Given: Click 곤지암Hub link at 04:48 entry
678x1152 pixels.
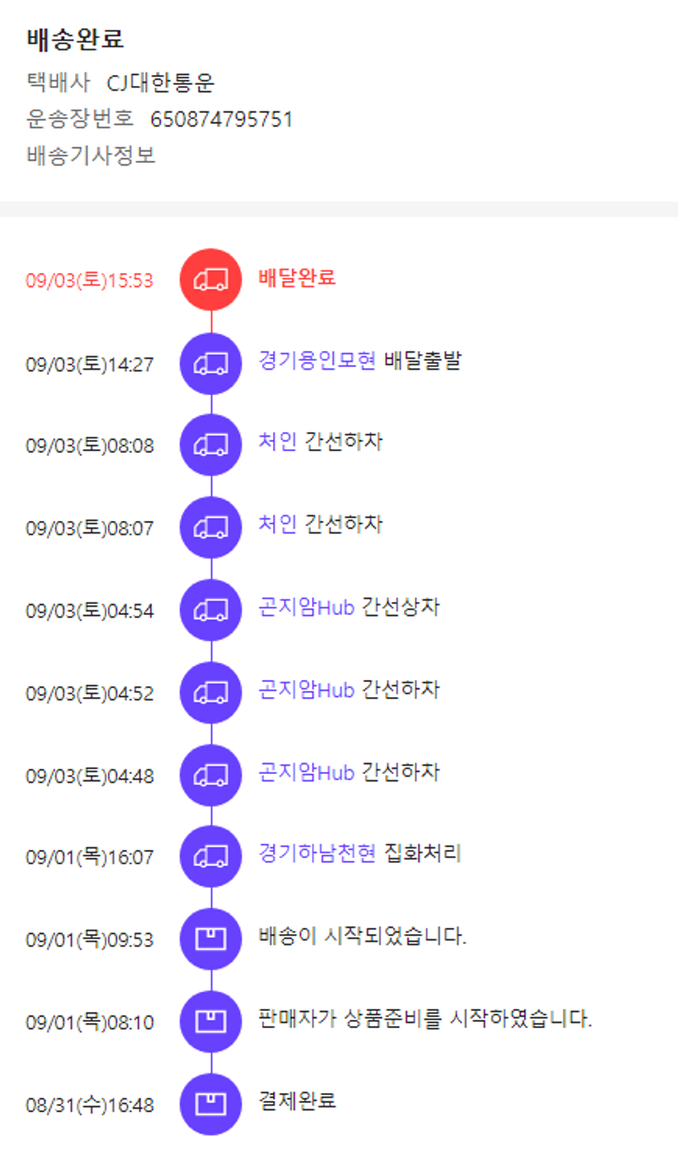Looking at the screenshot, I should (x=306, y=772).
